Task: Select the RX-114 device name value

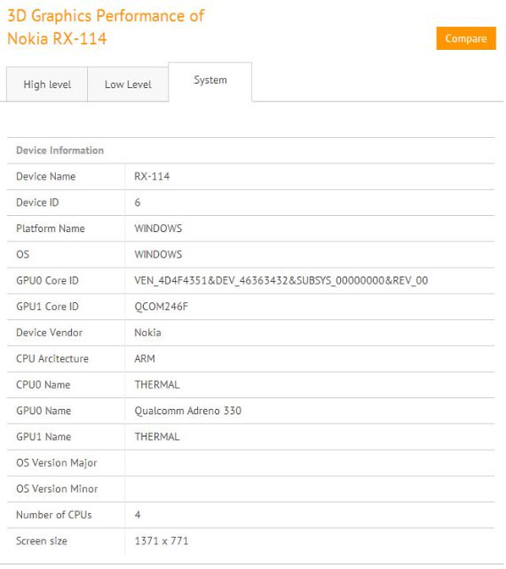Action: coord(152,176)
